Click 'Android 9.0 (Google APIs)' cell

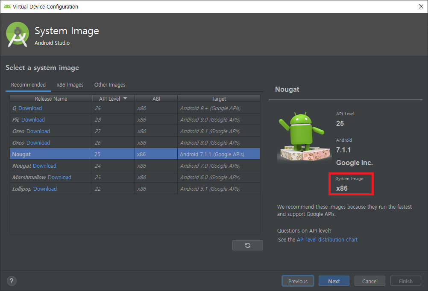click(219, 120)
